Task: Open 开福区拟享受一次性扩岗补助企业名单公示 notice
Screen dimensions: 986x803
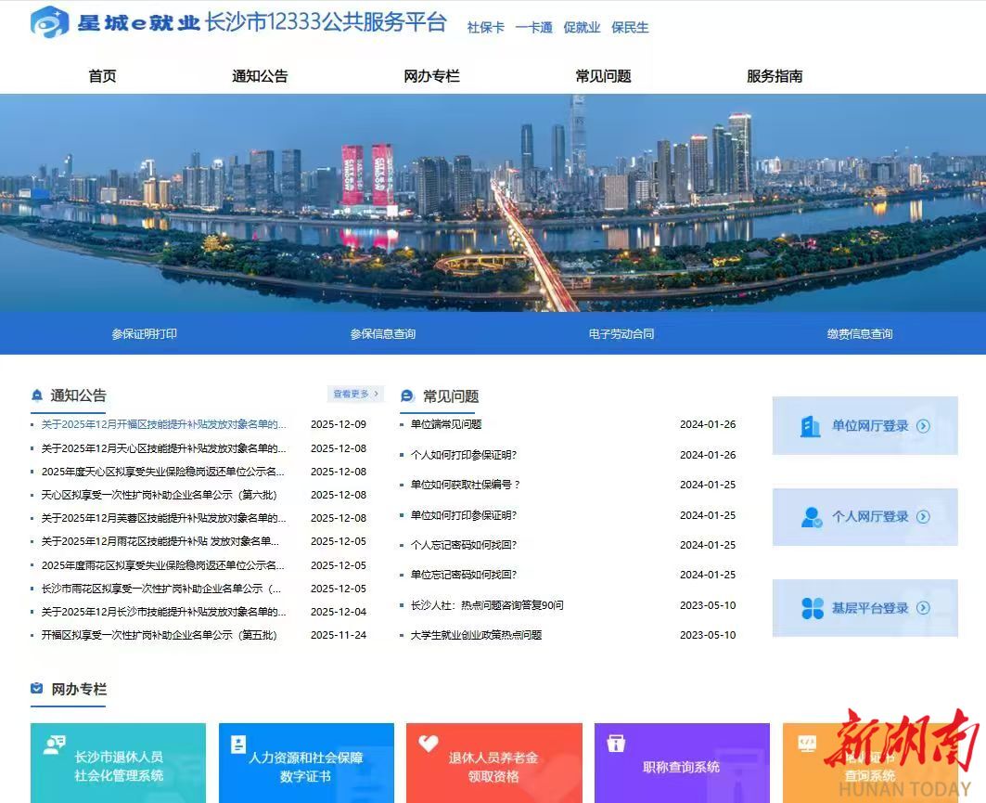Action: 159,636
